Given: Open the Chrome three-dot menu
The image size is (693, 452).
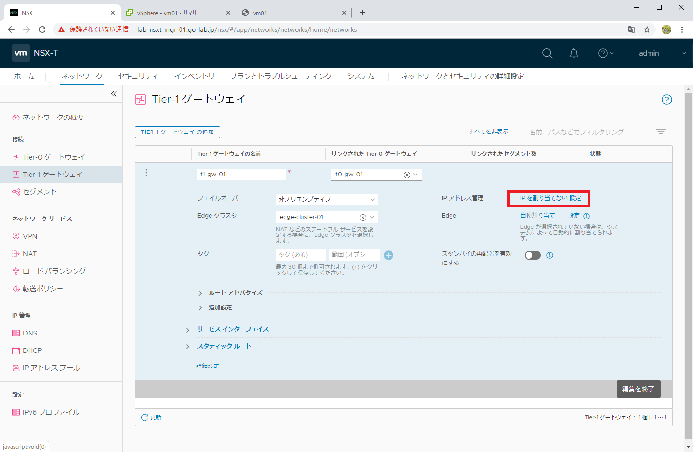Looking at the screenshot, I should (682, 29).
